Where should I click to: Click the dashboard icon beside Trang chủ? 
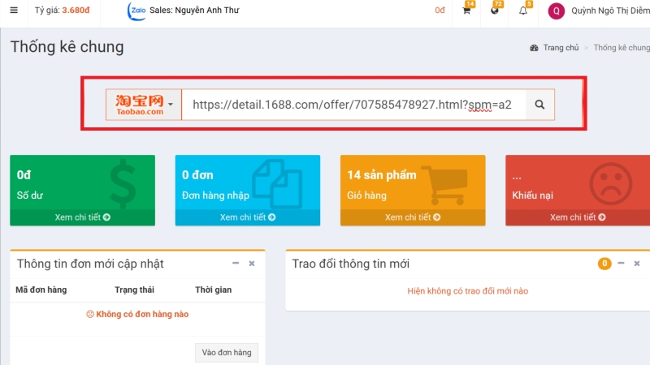pos(534,48)
